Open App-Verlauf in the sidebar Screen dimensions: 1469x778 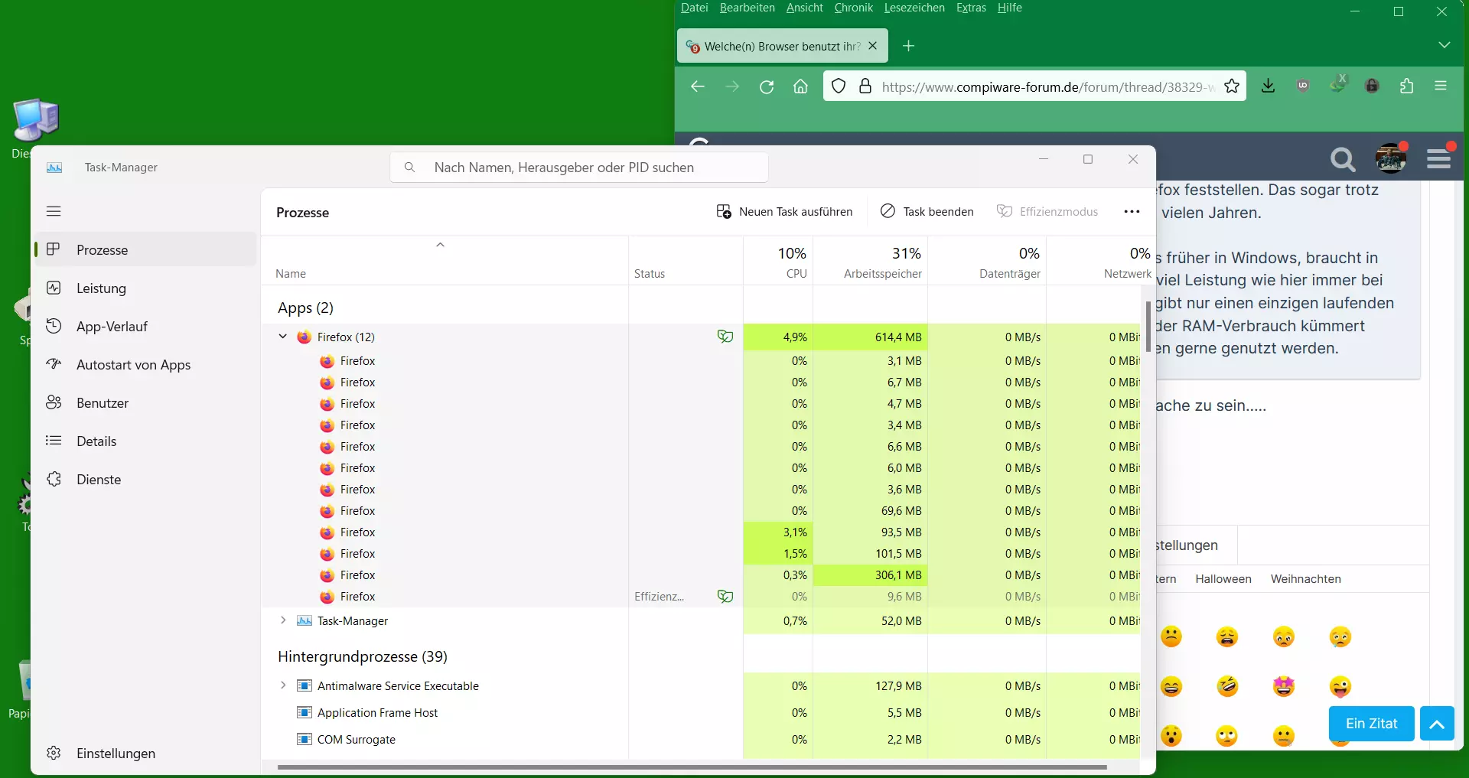tap(145, 326)
